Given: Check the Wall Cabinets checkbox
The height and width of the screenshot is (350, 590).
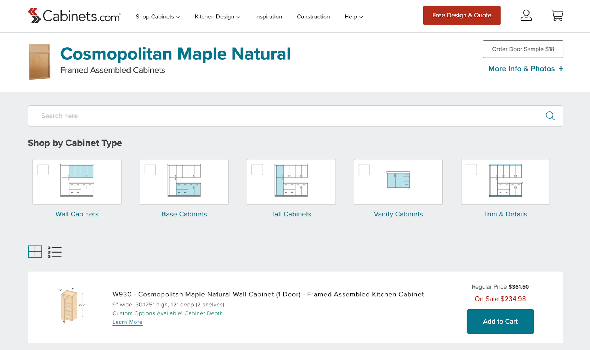Looking at the screenshot, I should [43, 170].
